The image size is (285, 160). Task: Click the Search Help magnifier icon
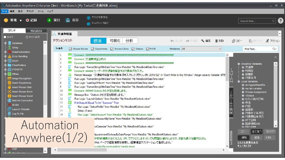coord(273,21)
